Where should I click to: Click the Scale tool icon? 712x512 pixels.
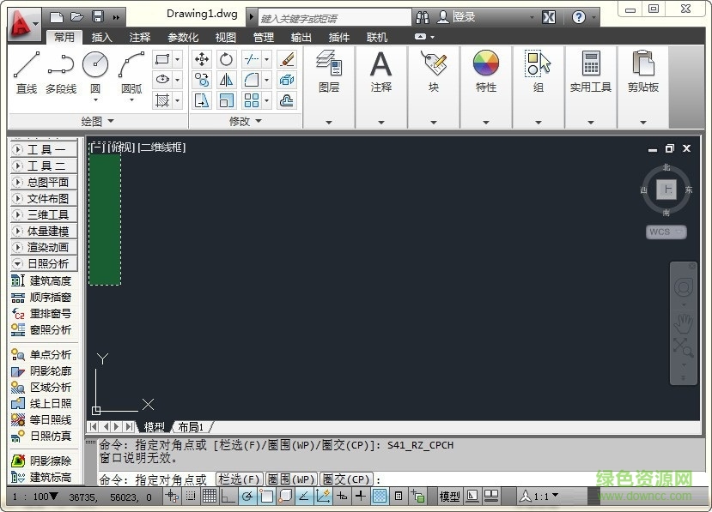(226, 100)
